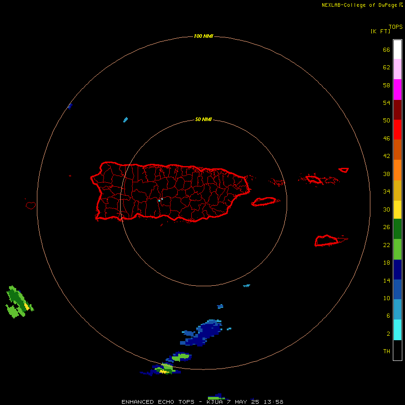The height and width of the screenshot is (405, 405).
Task: Click the 34 legend value
Action: 387,191
